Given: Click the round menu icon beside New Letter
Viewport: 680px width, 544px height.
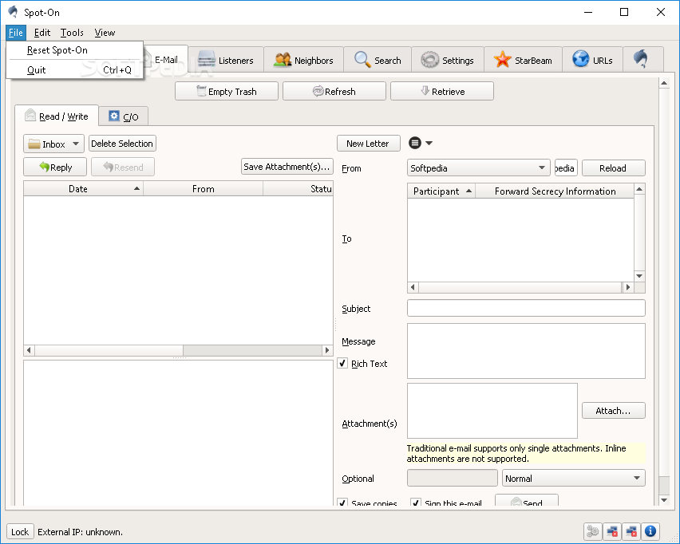Looking at the screenshot, I should [x=415, y=143].
